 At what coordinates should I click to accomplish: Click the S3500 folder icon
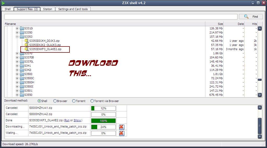[22, 74]
